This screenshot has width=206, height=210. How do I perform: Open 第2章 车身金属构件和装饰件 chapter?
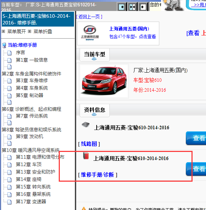coord(32,74)
